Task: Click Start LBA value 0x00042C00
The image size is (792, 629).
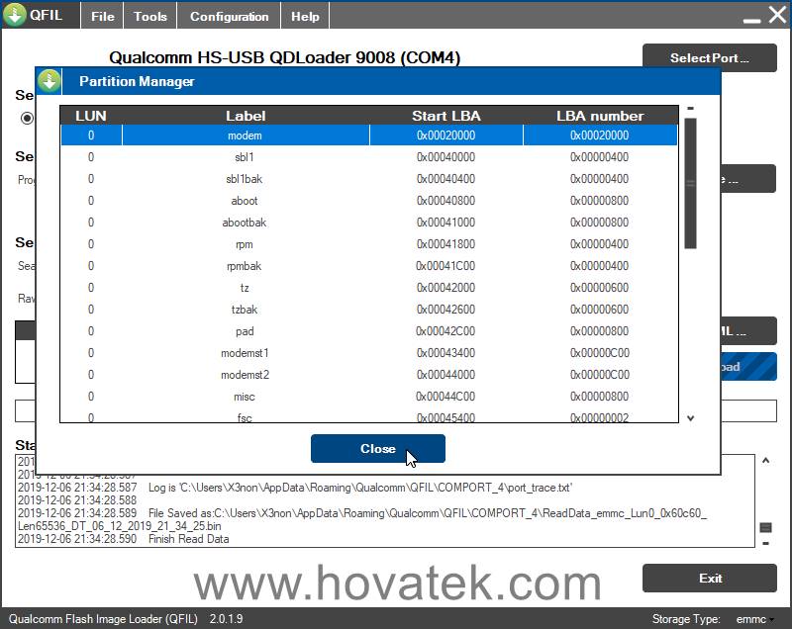Action: tap(445, 331)
